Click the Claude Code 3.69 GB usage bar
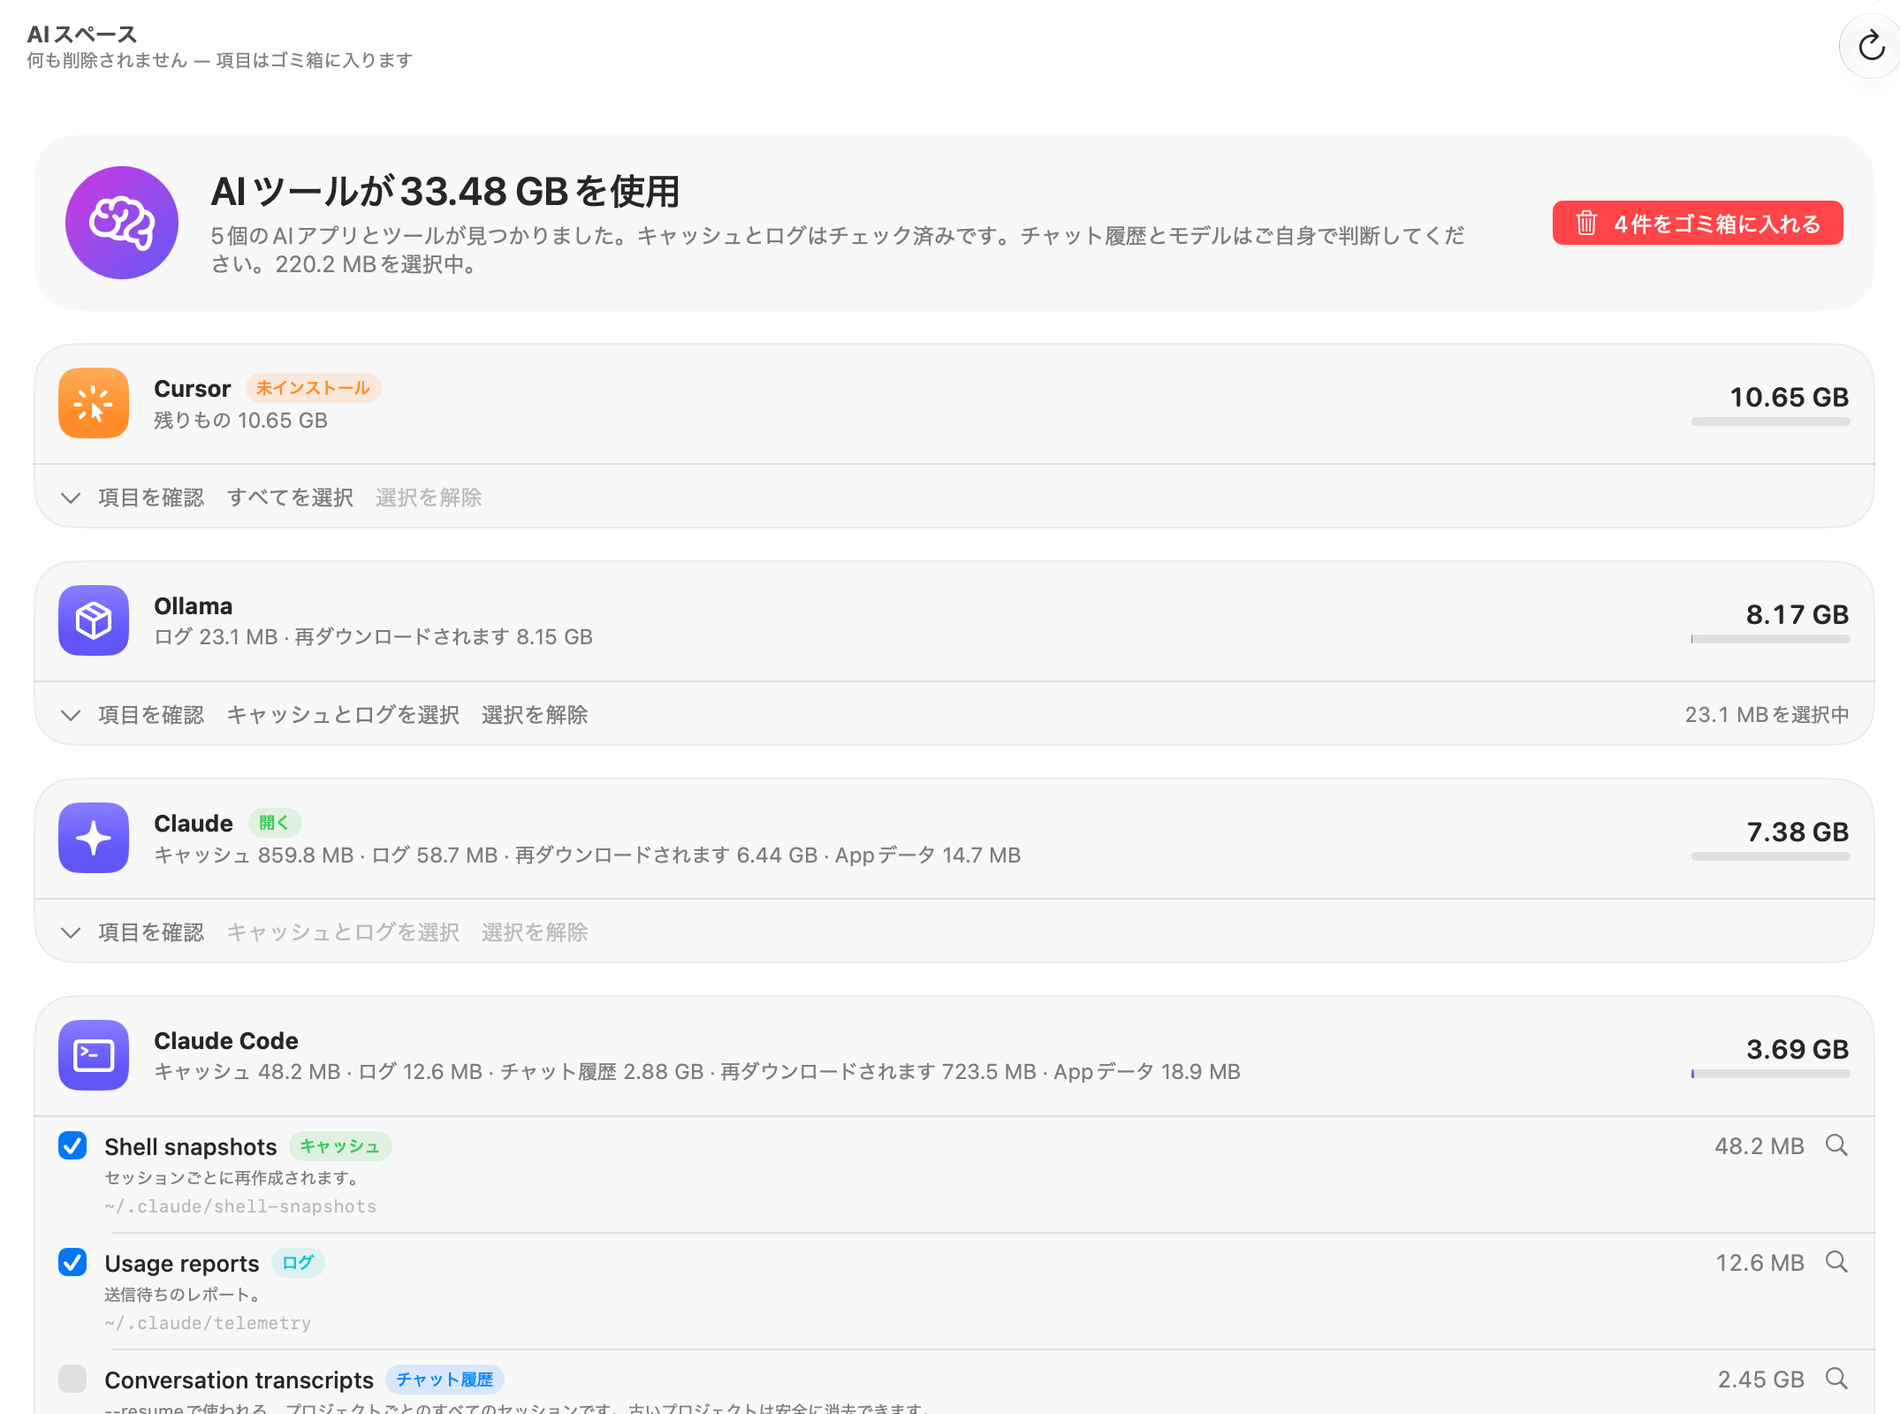This screenshot has height=1414, width=1900. [x=1770, y=1074]
